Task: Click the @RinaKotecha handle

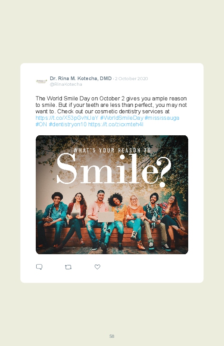Action: (x=66, y=84)
